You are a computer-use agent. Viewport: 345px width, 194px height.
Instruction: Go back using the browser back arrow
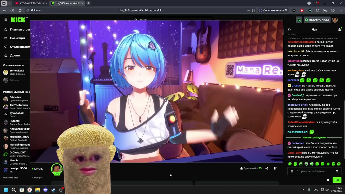(x=4, y=11)
